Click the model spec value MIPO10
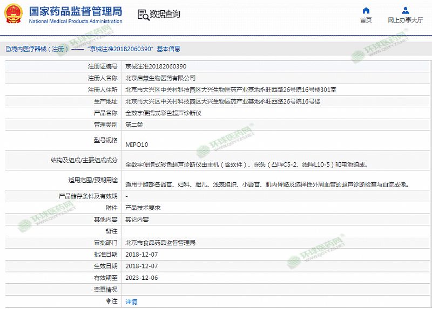 137,145
